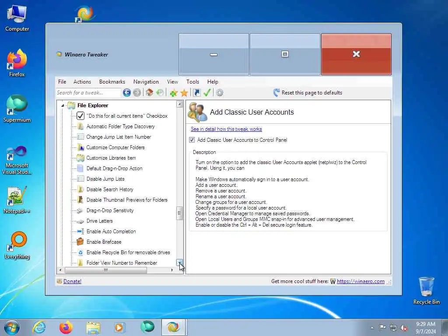Click the vertical scrollbar thumb in tree
Viewport: 448px width, 336px height.
pos(180,213)
